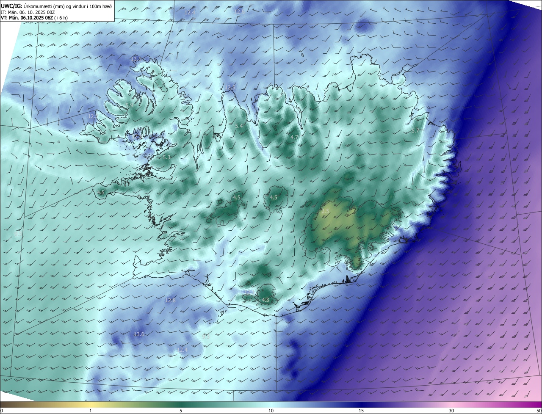The height and width of the screenshot is (414, 542).
Task: Click the 5.3 value label on map
Action: [166, 157]
